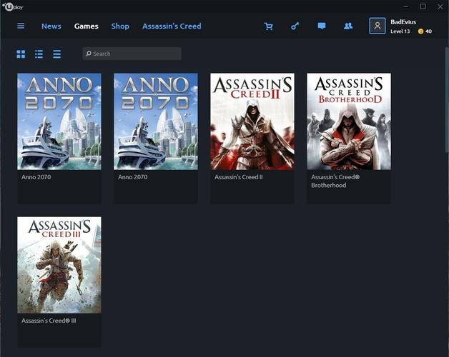The width and height of the screenshot is (449, 357).
Task: Select the Games tab
Action: (87, 26)
